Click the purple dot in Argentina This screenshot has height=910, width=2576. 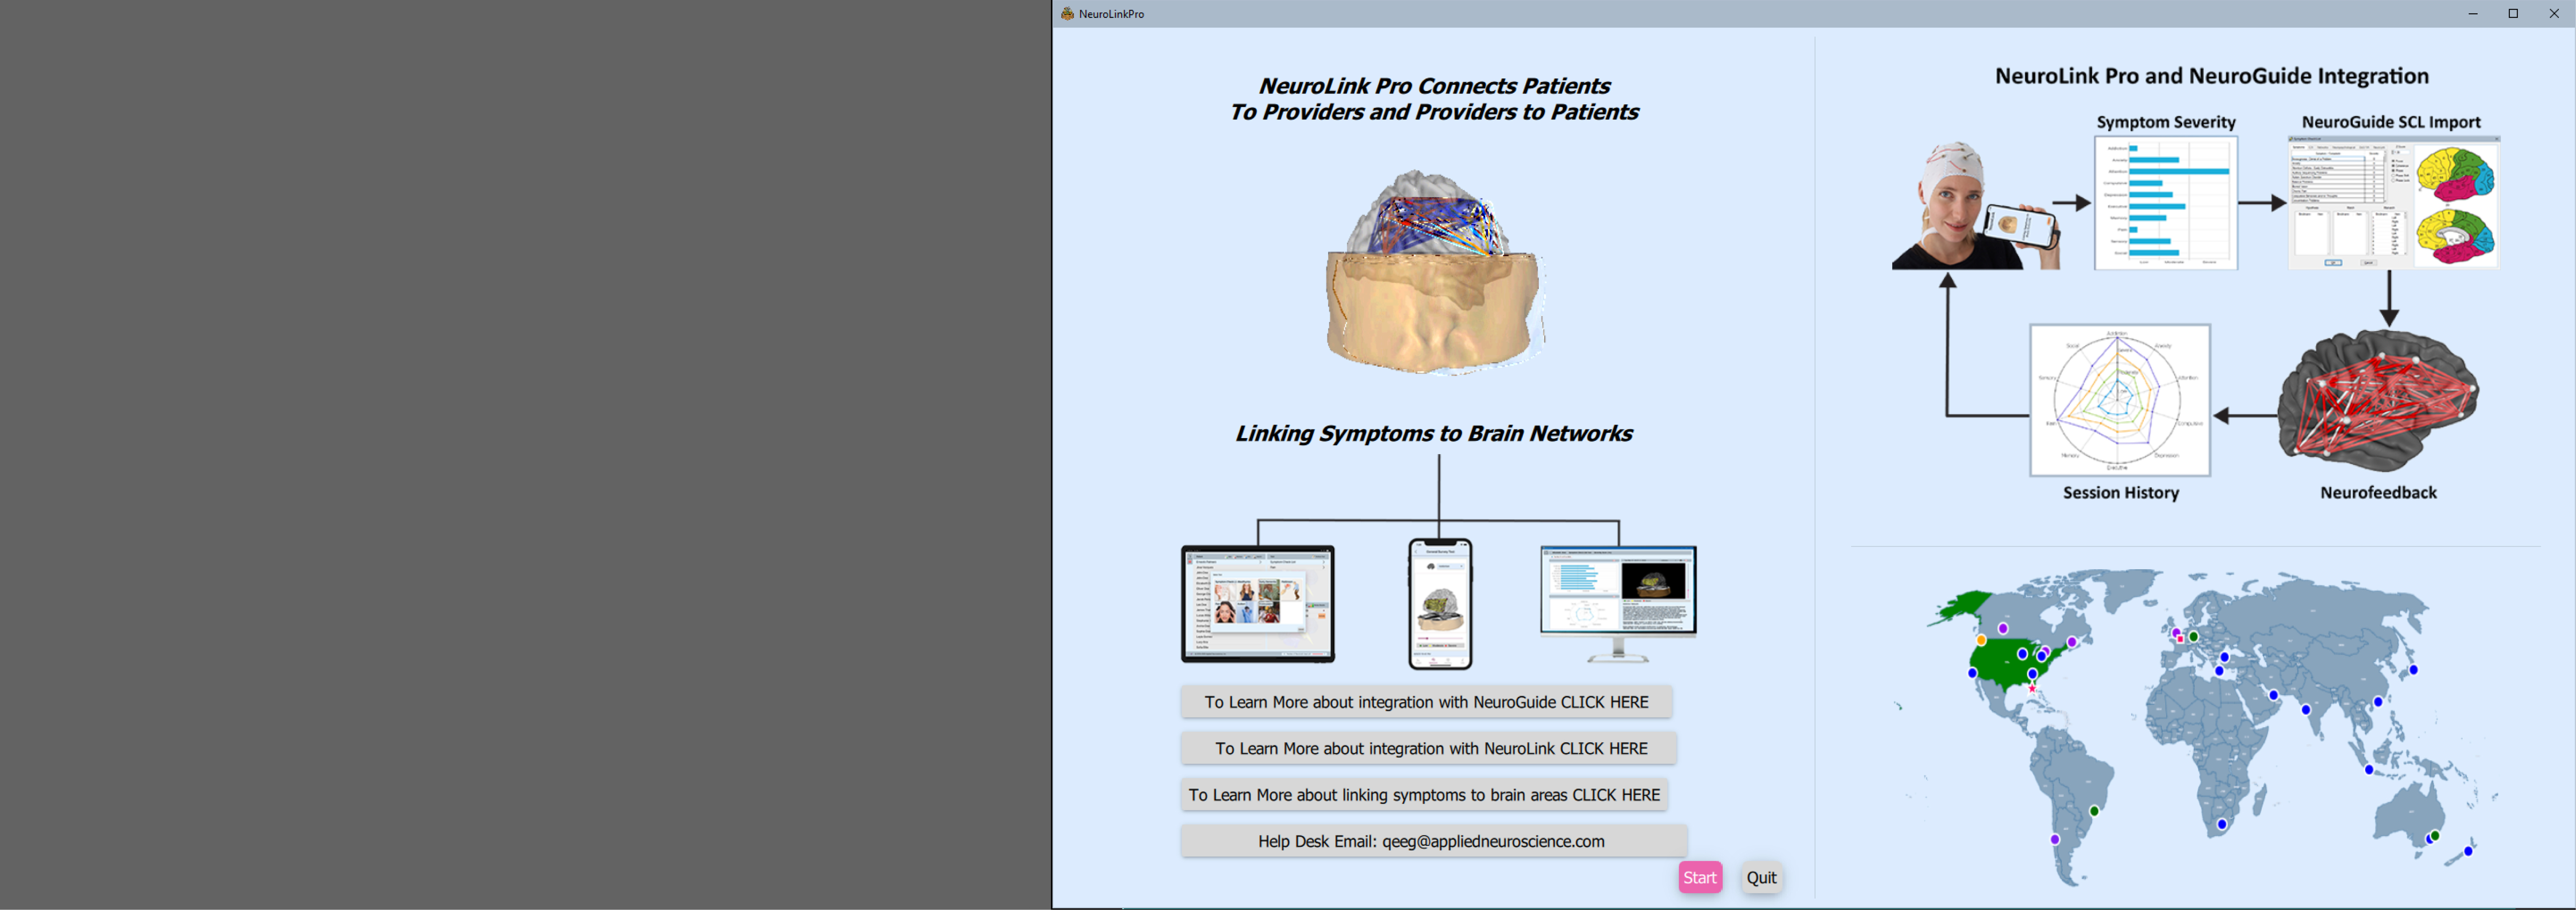click(2055, 840)
